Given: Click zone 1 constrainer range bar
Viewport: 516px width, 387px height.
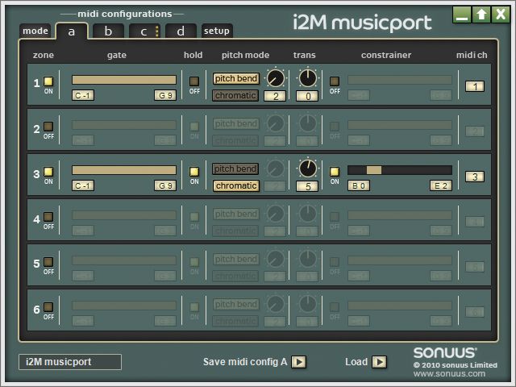Looking at the screenshot, I should tap(400, 80).
